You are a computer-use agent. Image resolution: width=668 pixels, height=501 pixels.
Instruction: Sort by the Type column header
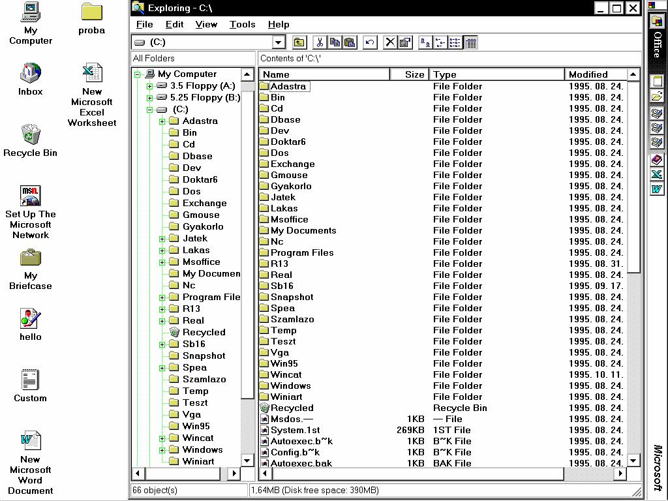click(x=496, y=74)
